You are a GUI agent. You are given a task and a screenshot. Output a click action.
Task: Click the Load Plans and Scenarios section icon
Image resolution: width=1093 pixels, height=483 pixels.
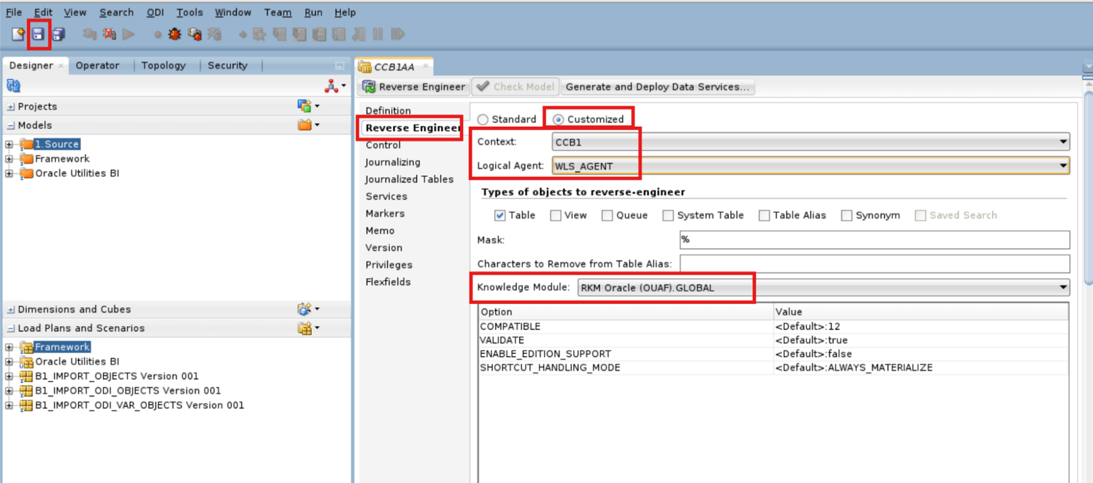pos(304,328)
